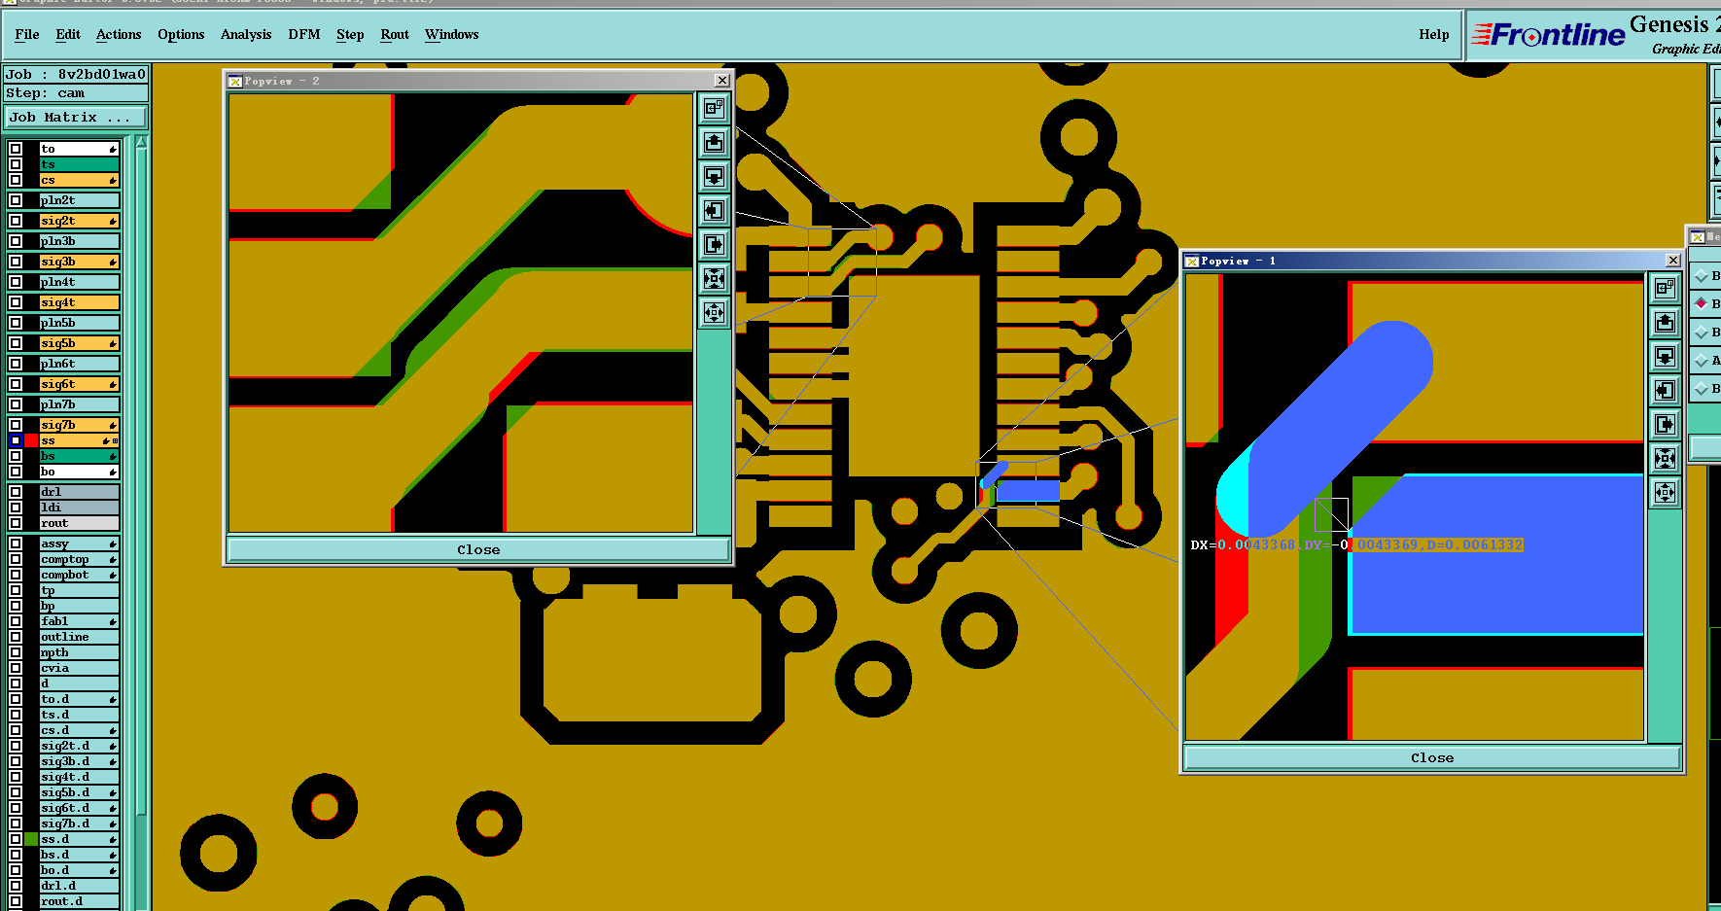Select the ldi layer name
The height and width of the screenshot is (911, 1721).
click(79, 508)
